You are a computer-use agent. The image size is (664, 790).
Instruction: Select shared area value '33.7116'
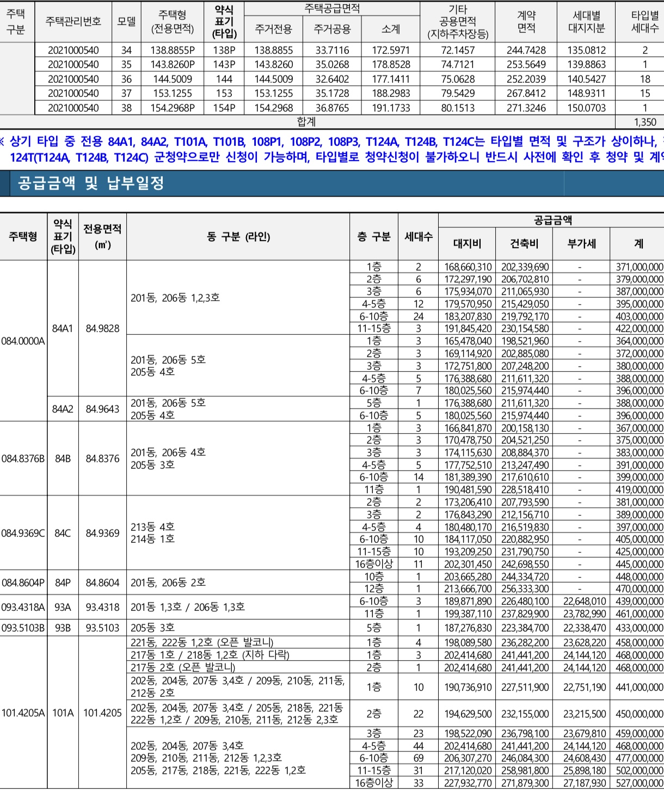[332, 50]
